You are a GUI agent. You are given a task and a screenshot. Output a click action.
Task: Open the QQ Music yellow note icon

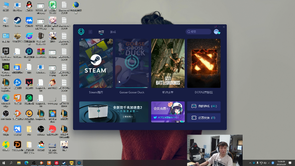point(6,146)
